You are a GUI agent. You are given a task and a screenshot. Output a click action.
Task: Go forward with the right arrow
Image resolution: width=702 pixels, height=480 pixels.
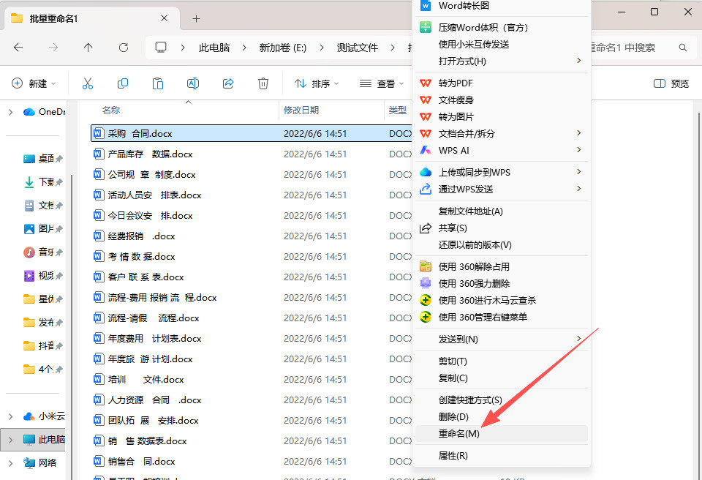coord(53,48)
